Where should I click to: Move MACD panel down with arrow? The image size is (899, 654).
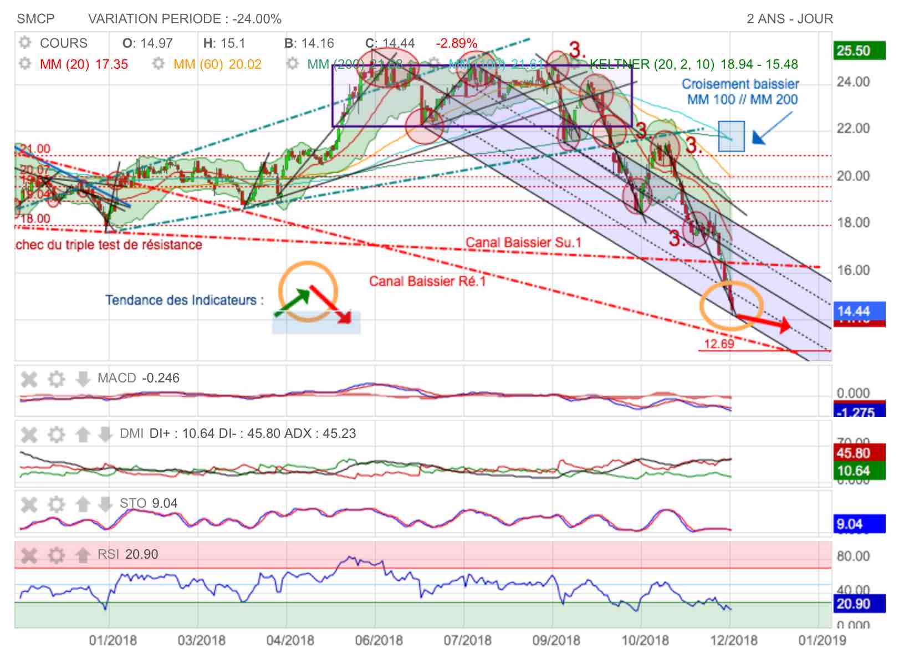pos(83,379)
